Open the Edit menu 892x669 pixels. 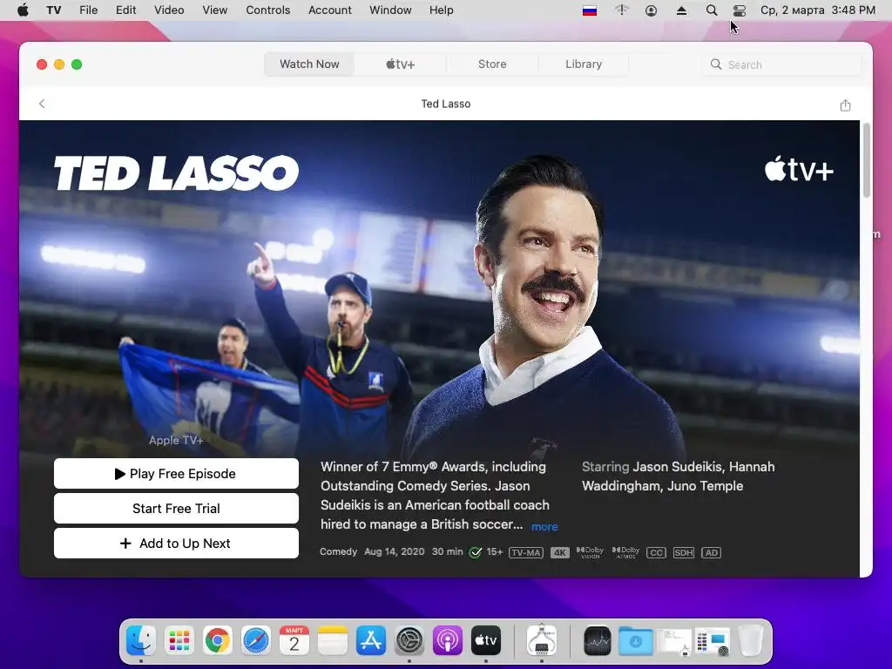click(x=125, y=10)
